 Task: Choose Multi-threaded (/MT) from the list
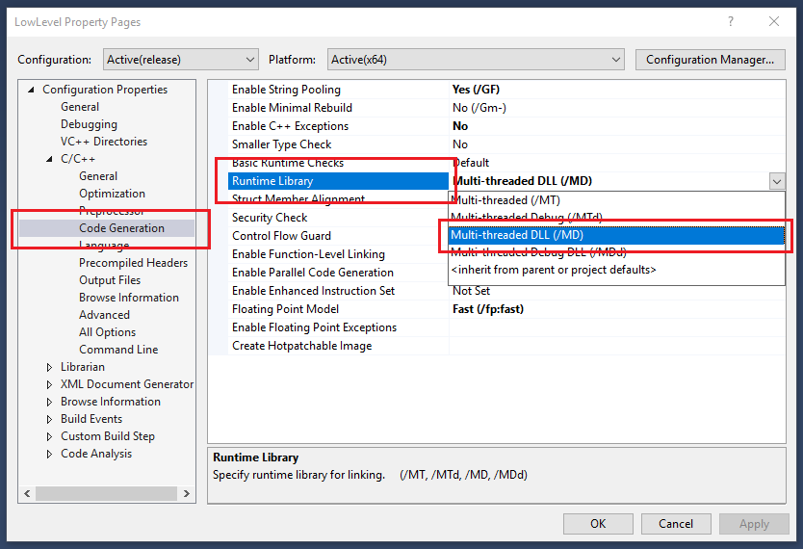[503, 200]
